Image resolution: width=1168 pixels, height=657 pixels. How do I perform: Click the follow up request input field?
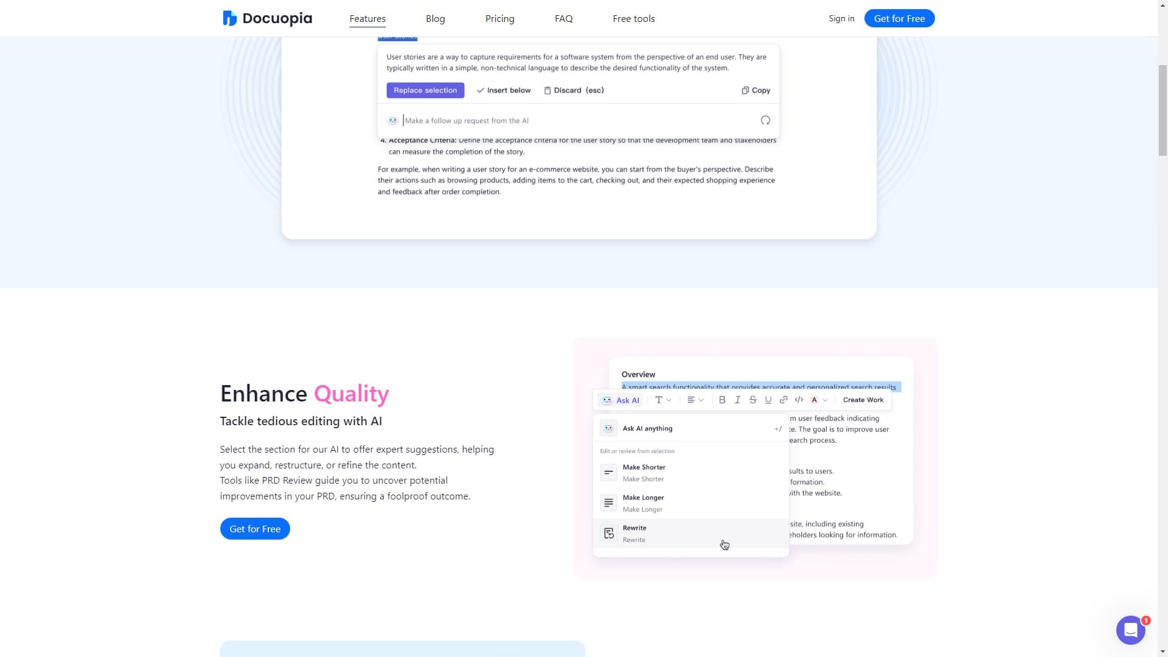click(578, 120)
